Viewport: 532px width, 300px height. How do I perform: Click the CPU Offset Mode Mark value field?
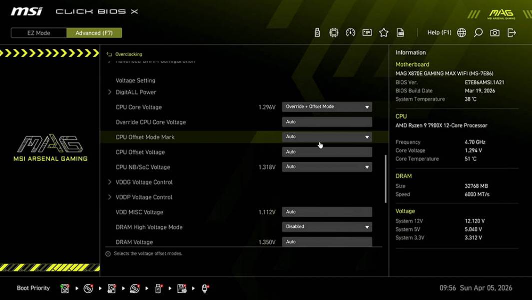click(327, 136)
